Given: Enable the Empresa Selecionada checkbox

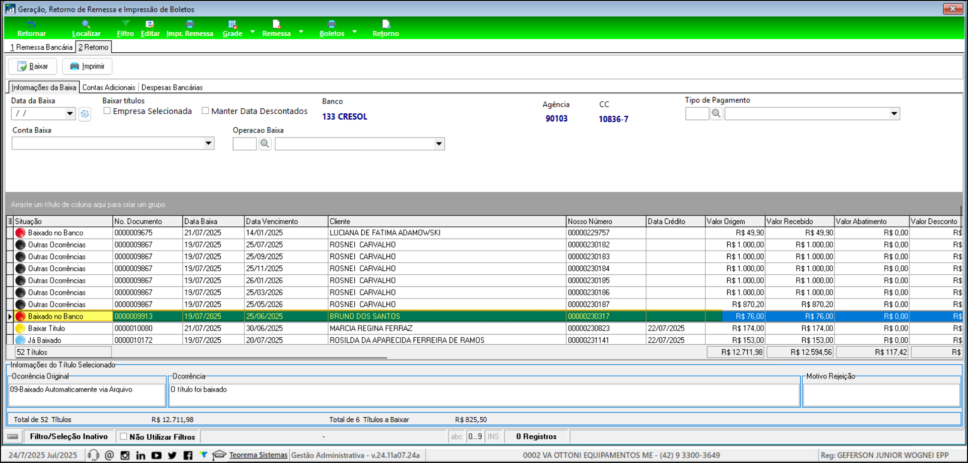Looking at the screenshot, I should click(x=107, y=111).
